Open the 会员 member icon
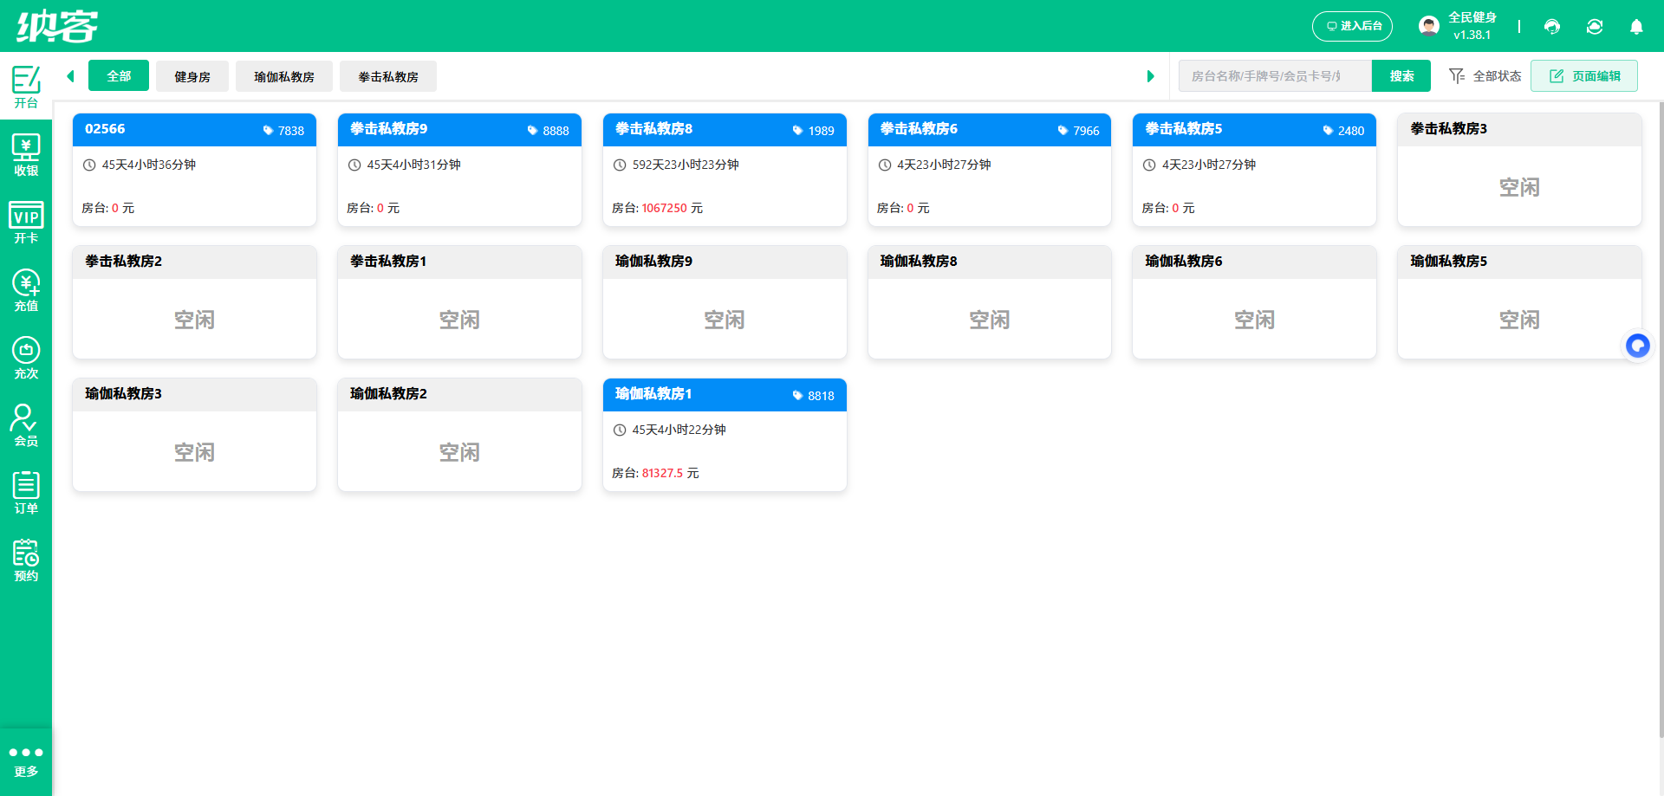Viewport: 1664px width, 796px height. tap(26, 425)
